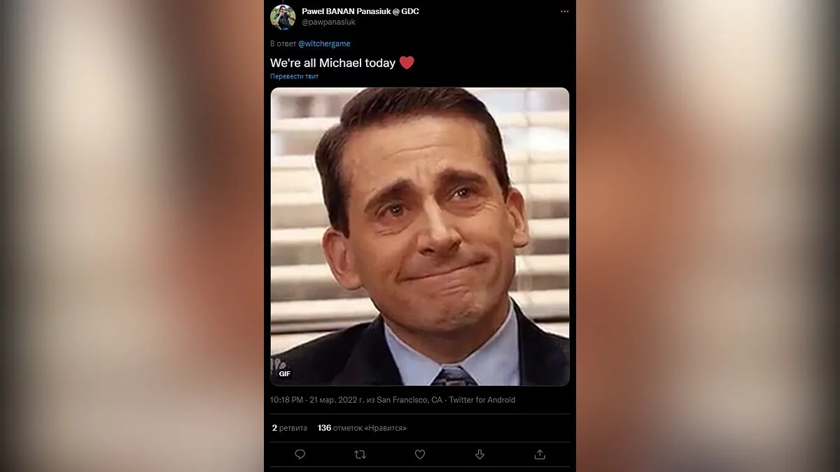The height and width of the screenshot is (472, 840).
Task: Like the tweet with heart outline icon
Action: 420,455
